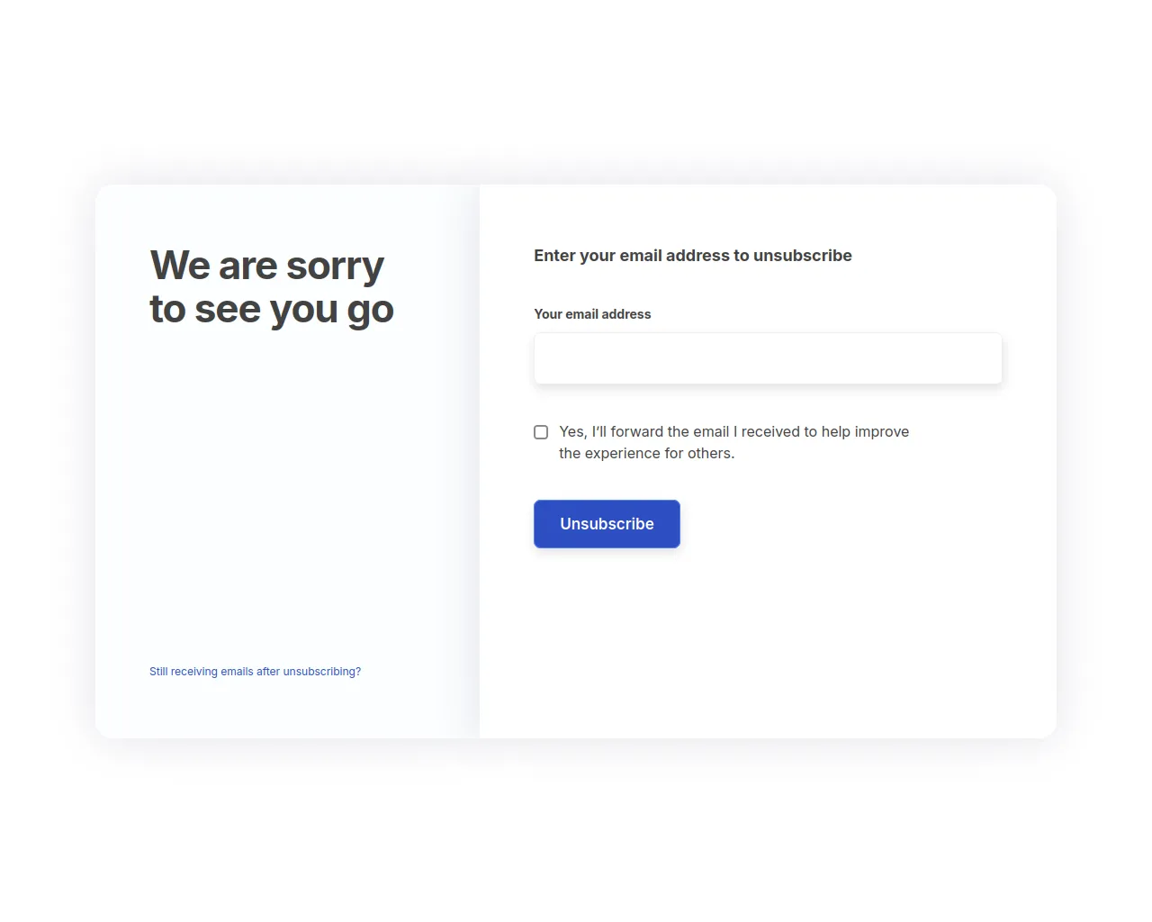Click the small blue help link about still receiving emails
This screenshot has width=1152, height=922.
tap(255, 672)
